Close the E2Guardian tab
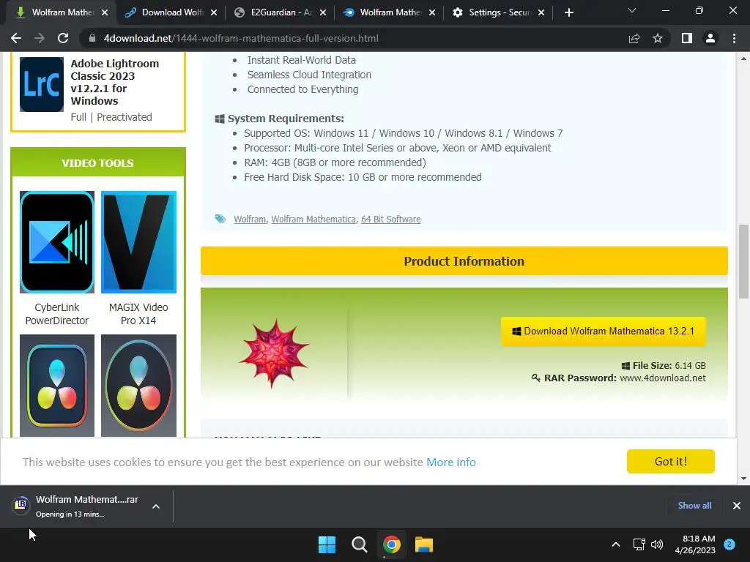This screenshot has width=750, height=562. pos(323,13)
